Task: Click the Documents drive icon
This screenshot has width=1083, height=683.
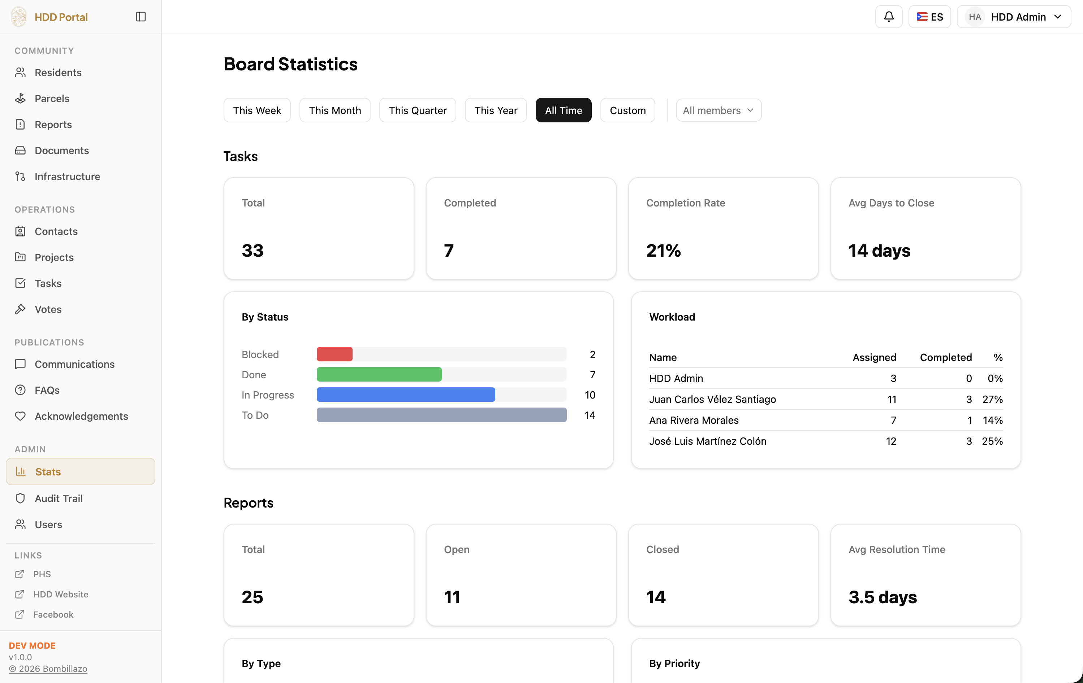Action: 20,151
